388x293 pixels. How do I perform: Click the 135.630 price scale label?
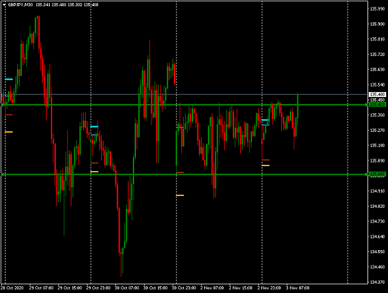[377, 70]
